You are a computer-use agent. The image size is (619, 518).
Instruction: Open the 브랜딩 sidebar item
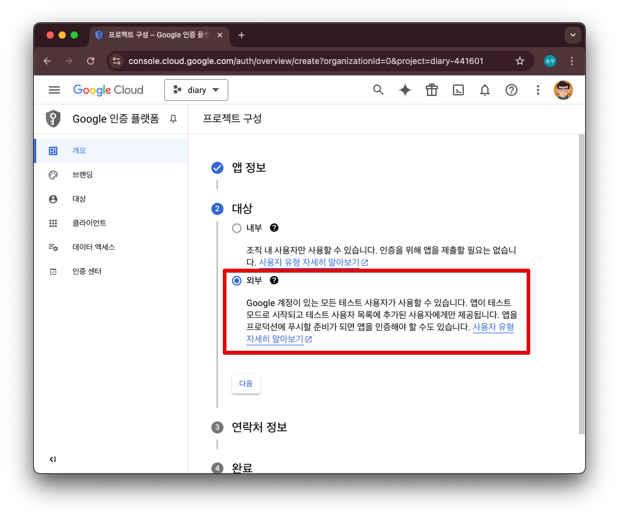111,174
